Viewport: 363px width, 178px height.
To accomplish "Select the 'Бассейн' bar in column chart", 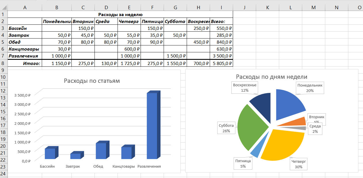I will click(x=51, y=153).
